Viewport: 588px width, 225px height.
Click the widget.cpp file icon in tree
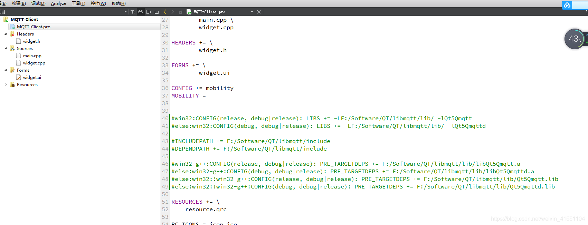[19, 63]
